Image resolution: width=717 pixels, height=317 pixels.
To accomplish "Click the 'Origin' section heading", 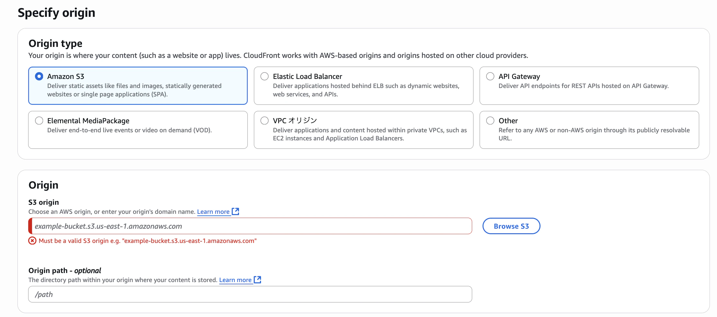I will point(43,185).
